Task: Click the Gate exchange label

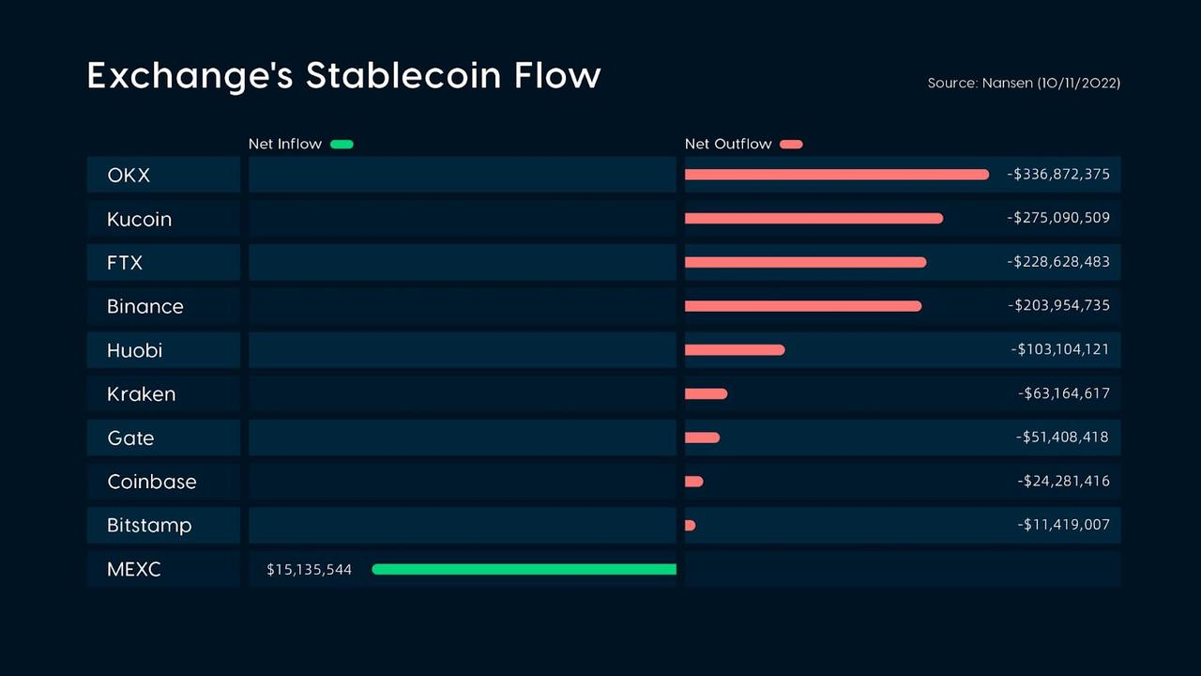Action: point(130,438)
